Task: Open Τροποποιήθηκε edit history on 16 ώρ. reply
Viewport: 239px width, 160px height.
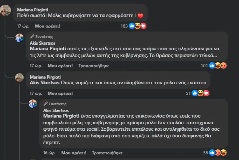Action: (x=107, y=153)
